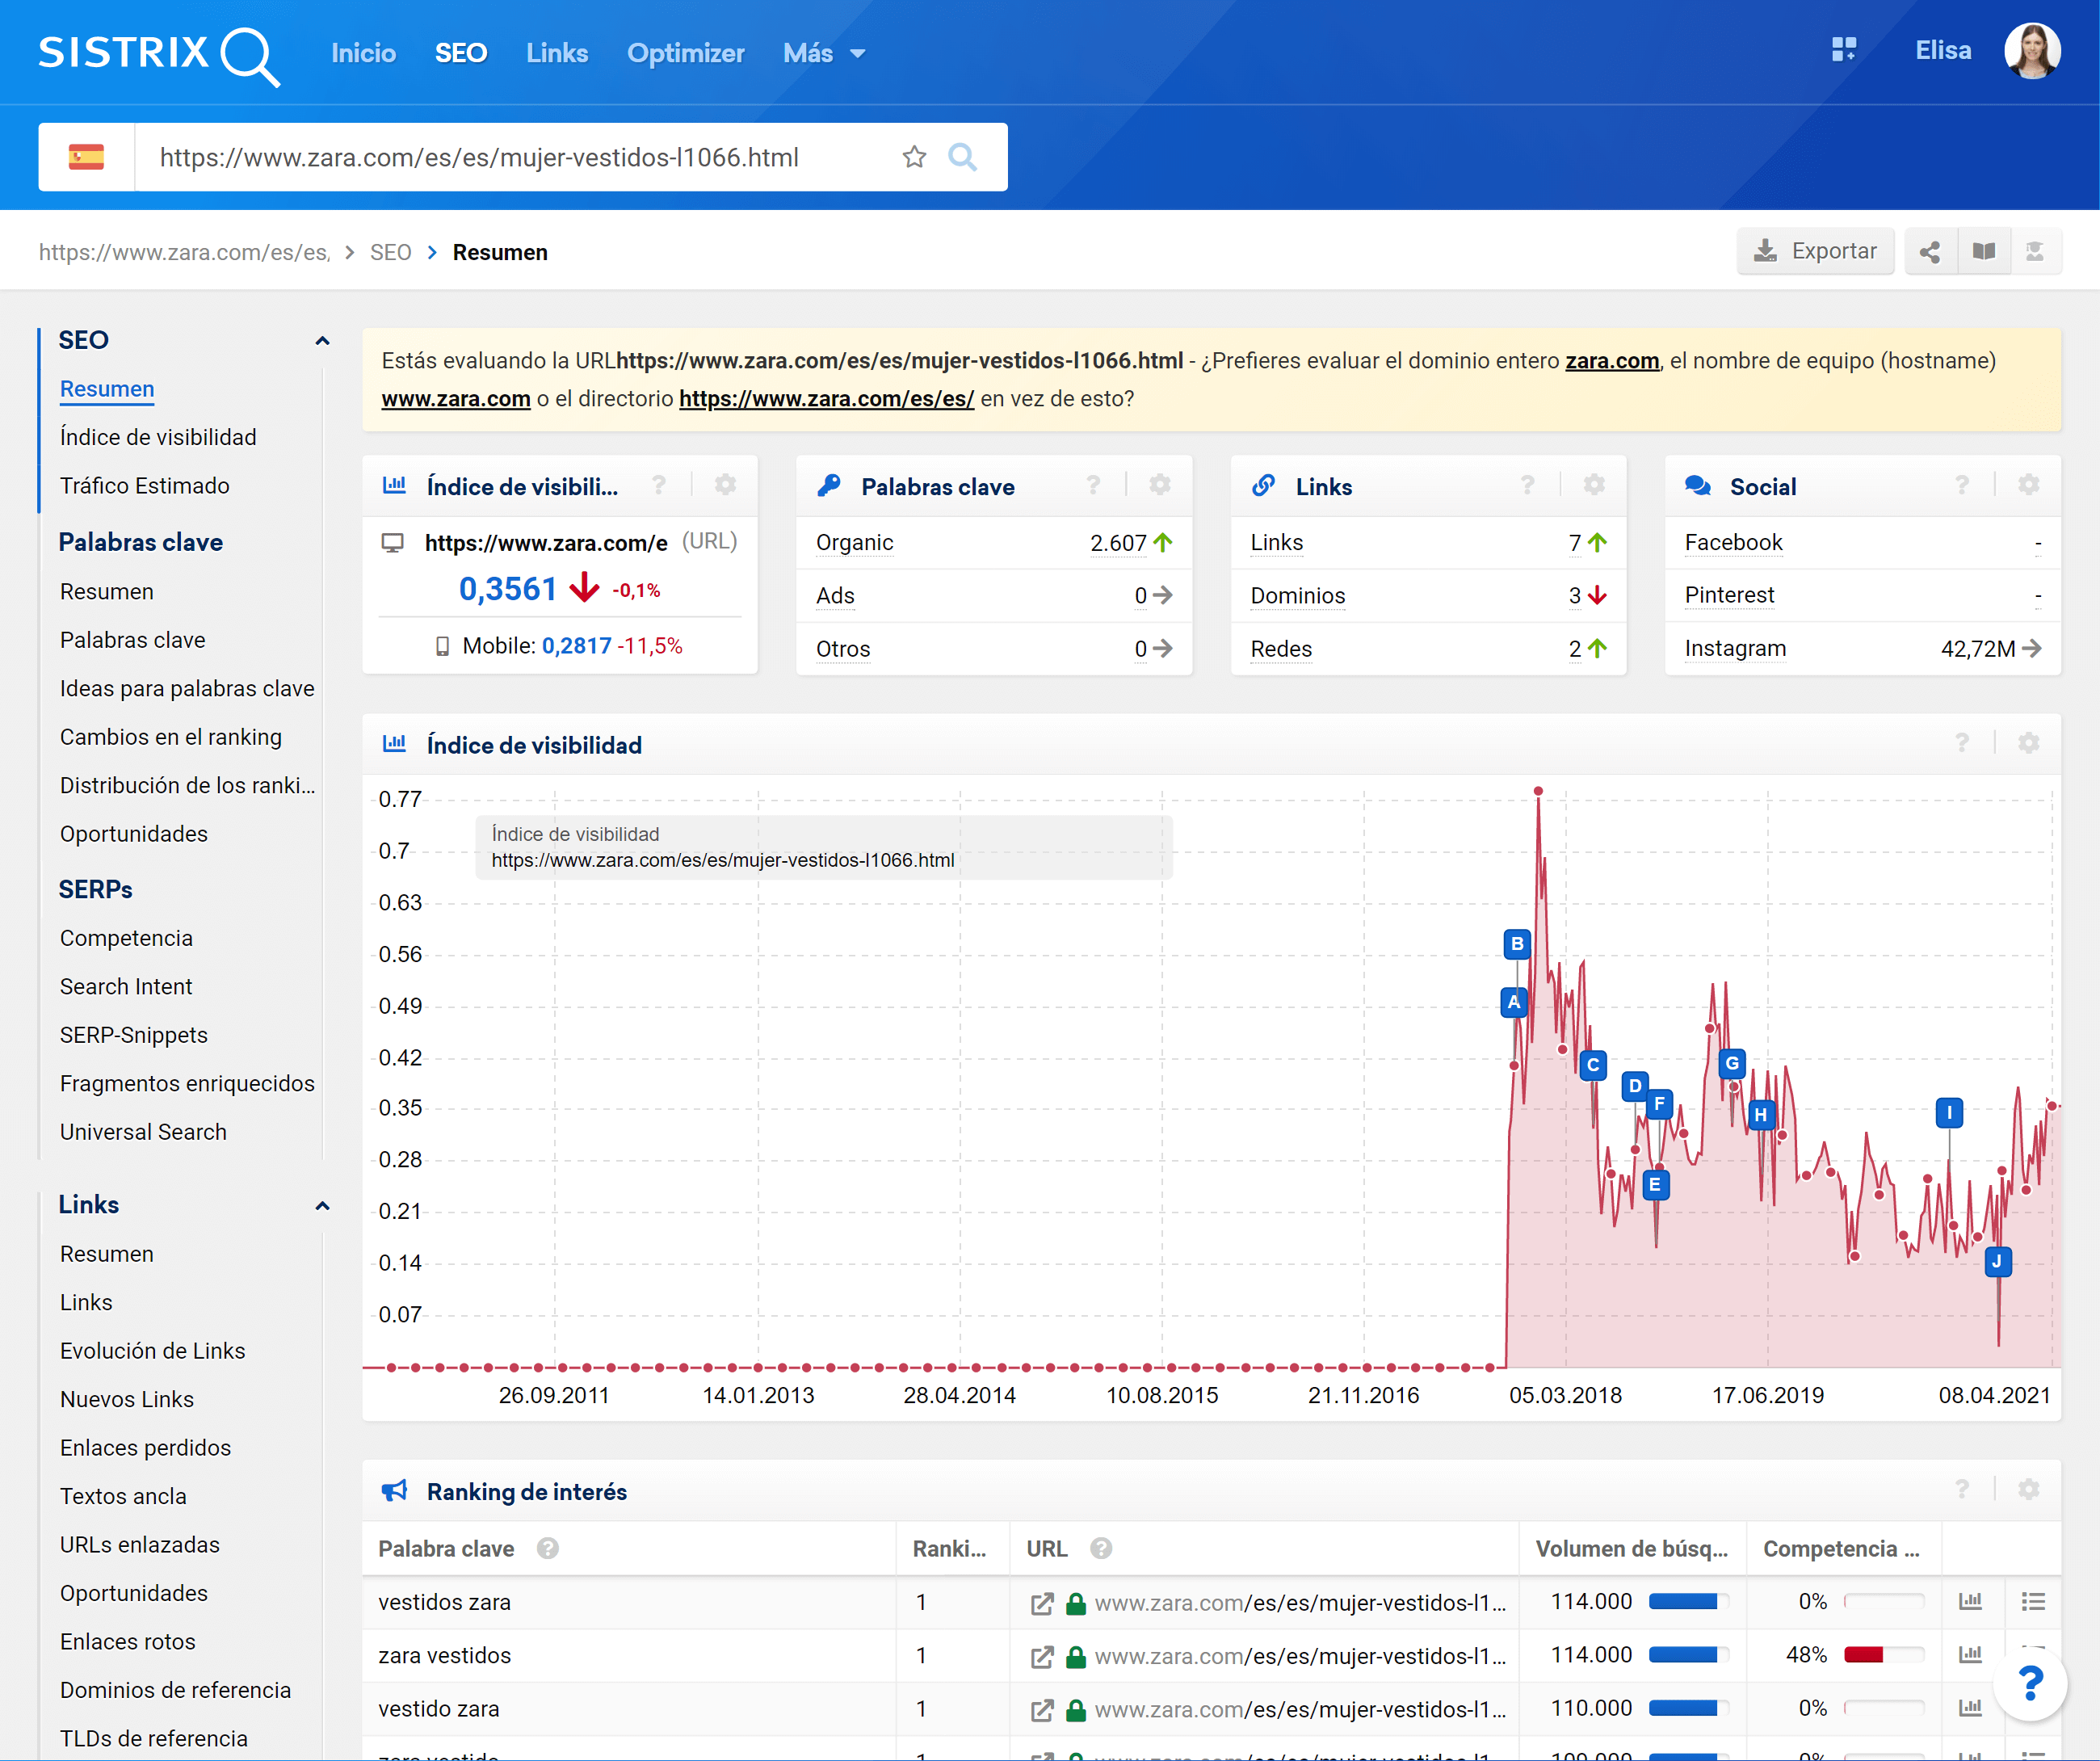Click help question mark in Social box
The image size is (2100, 1761).
[1961, 485]
